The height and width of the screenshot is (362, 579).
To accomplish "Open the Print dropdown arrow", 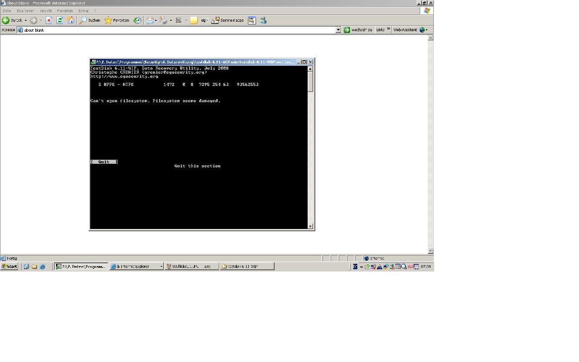I will click(x=171, y=20).
